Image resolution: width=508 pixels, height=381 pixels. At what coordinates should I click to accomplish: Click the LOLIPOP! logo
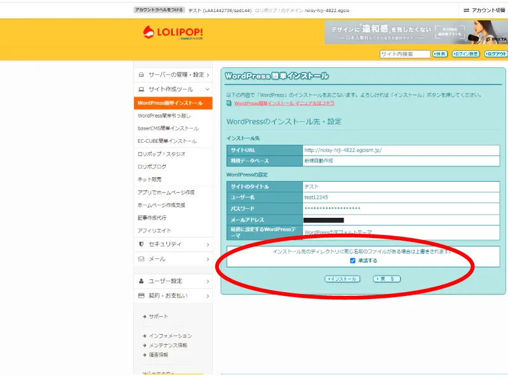point(173,33)
